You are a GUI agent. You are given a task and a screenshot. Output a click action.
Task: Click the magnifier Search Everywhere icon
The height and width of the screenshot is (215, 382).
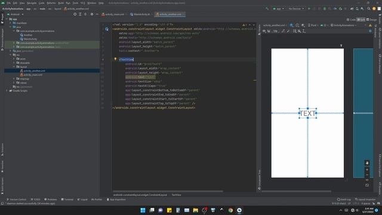(369, 8)
